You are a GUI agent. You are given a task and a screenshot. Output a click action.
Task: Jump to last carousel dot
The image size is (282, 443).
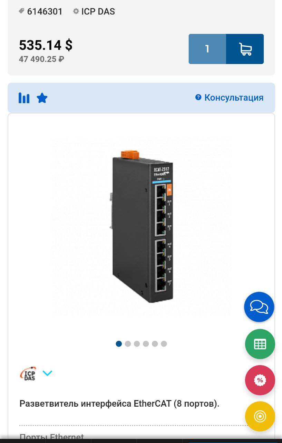tap(164, 344)
